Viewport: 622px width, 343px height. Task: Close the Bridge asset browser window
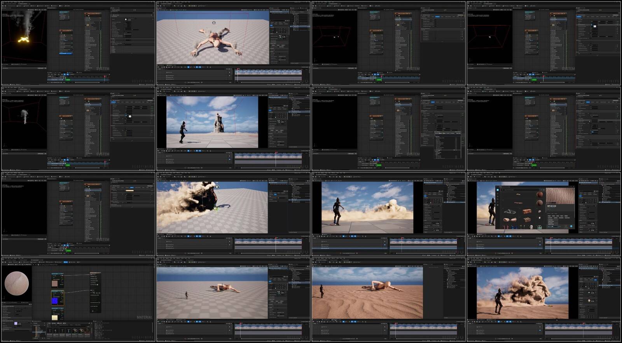[573, 187]
